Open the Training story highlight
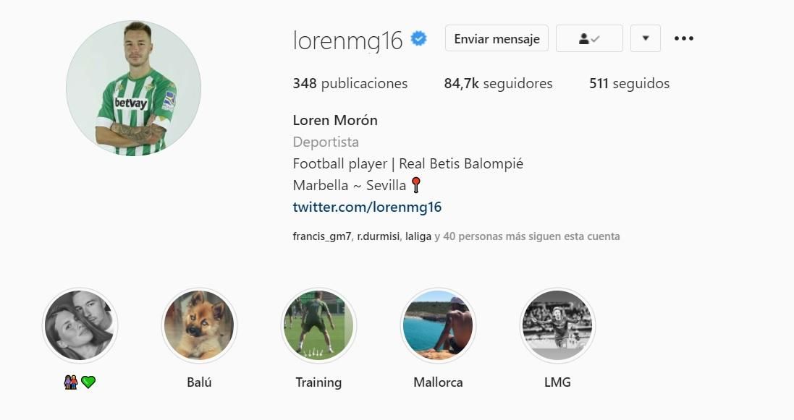The image size is (794, 420). pos(318,325)
